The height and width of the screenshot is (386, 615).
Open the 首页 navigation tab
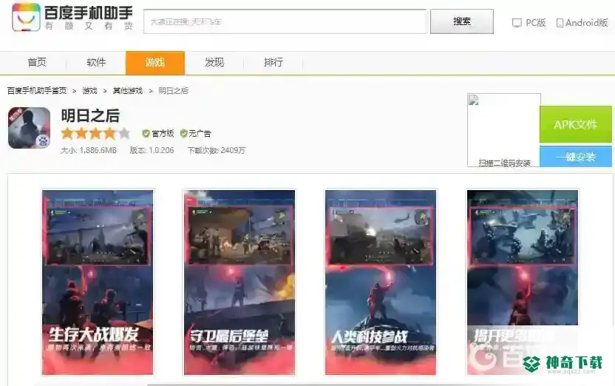tap(37, 62)
